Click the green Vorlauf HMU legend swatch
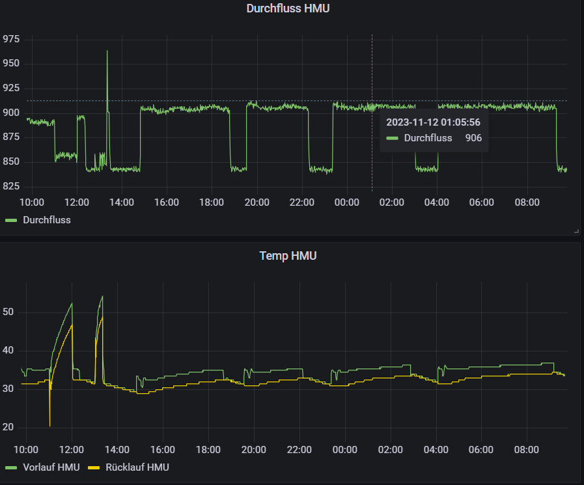 click(x=12, y=467)
